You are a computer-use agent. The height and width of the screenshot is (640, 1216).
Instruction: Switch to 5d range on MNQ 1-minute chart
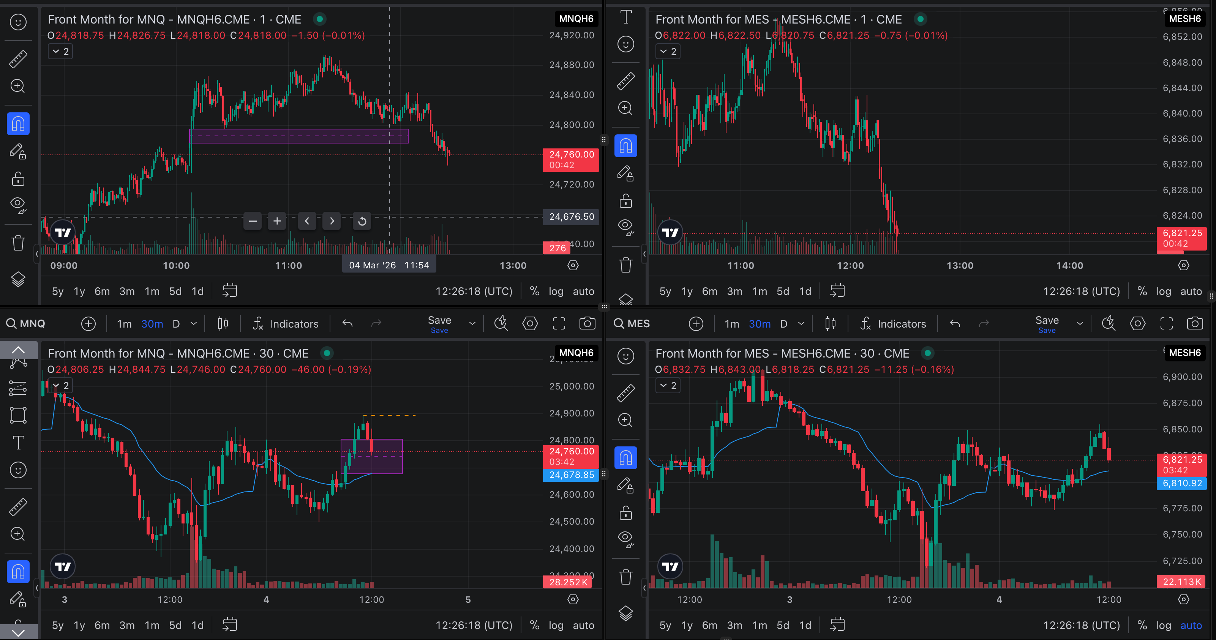175,291
